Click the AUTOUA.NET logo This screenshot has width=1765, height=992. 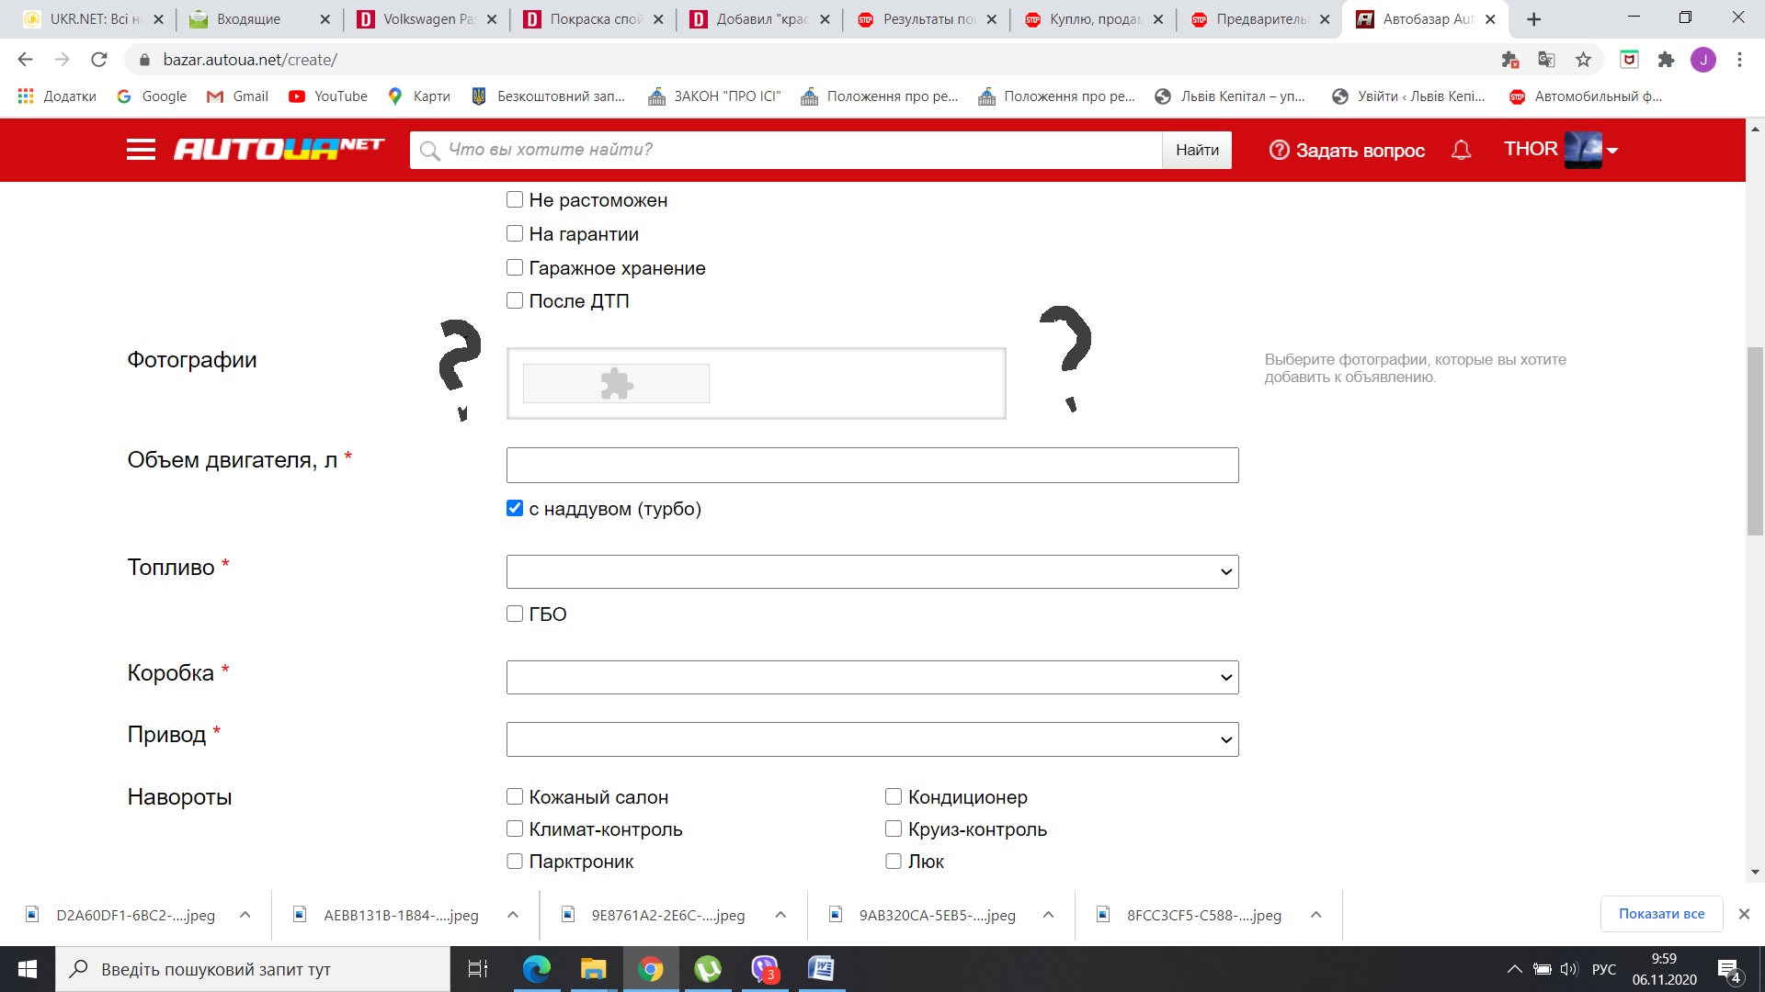(x=279, y=149)
